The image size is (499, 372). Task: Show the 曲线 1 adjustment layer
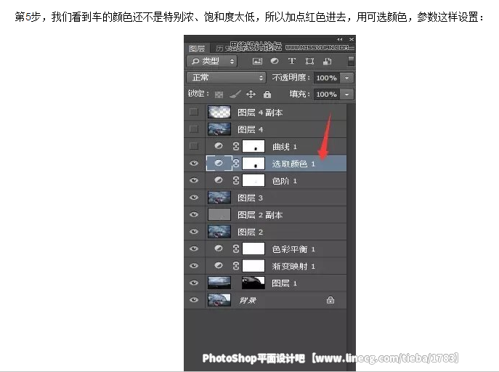(194, 146)
